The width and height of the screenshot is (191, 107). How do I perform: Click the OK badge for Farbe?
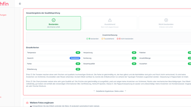(78, 64)
